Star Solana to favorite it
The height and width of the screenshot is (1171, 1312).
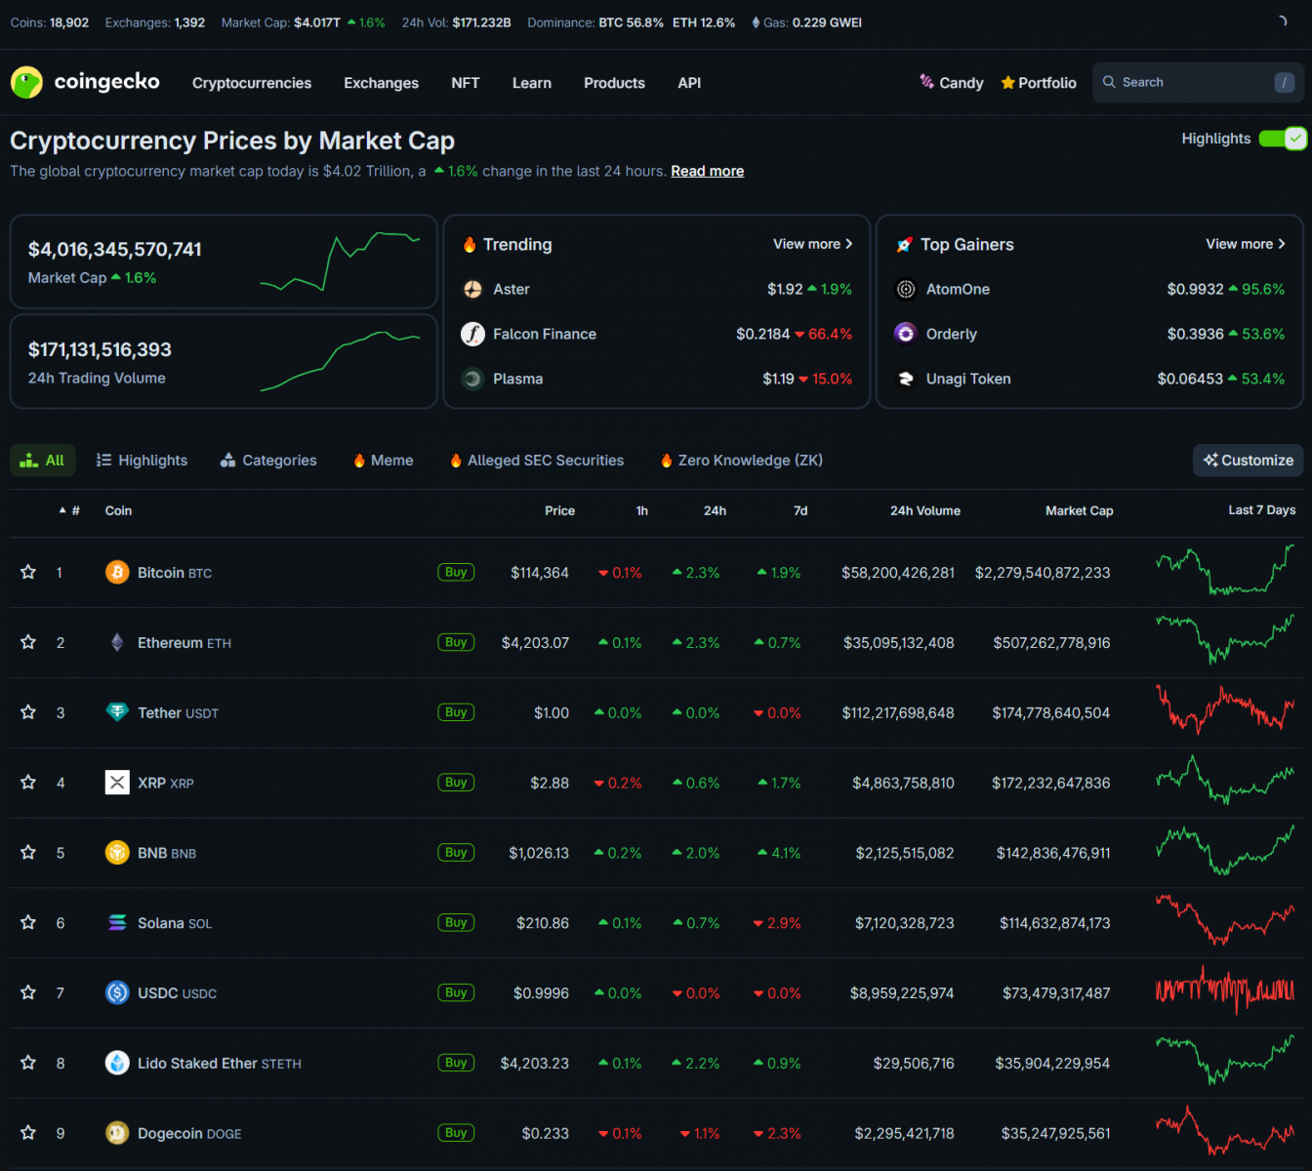(x=27, y=922)
